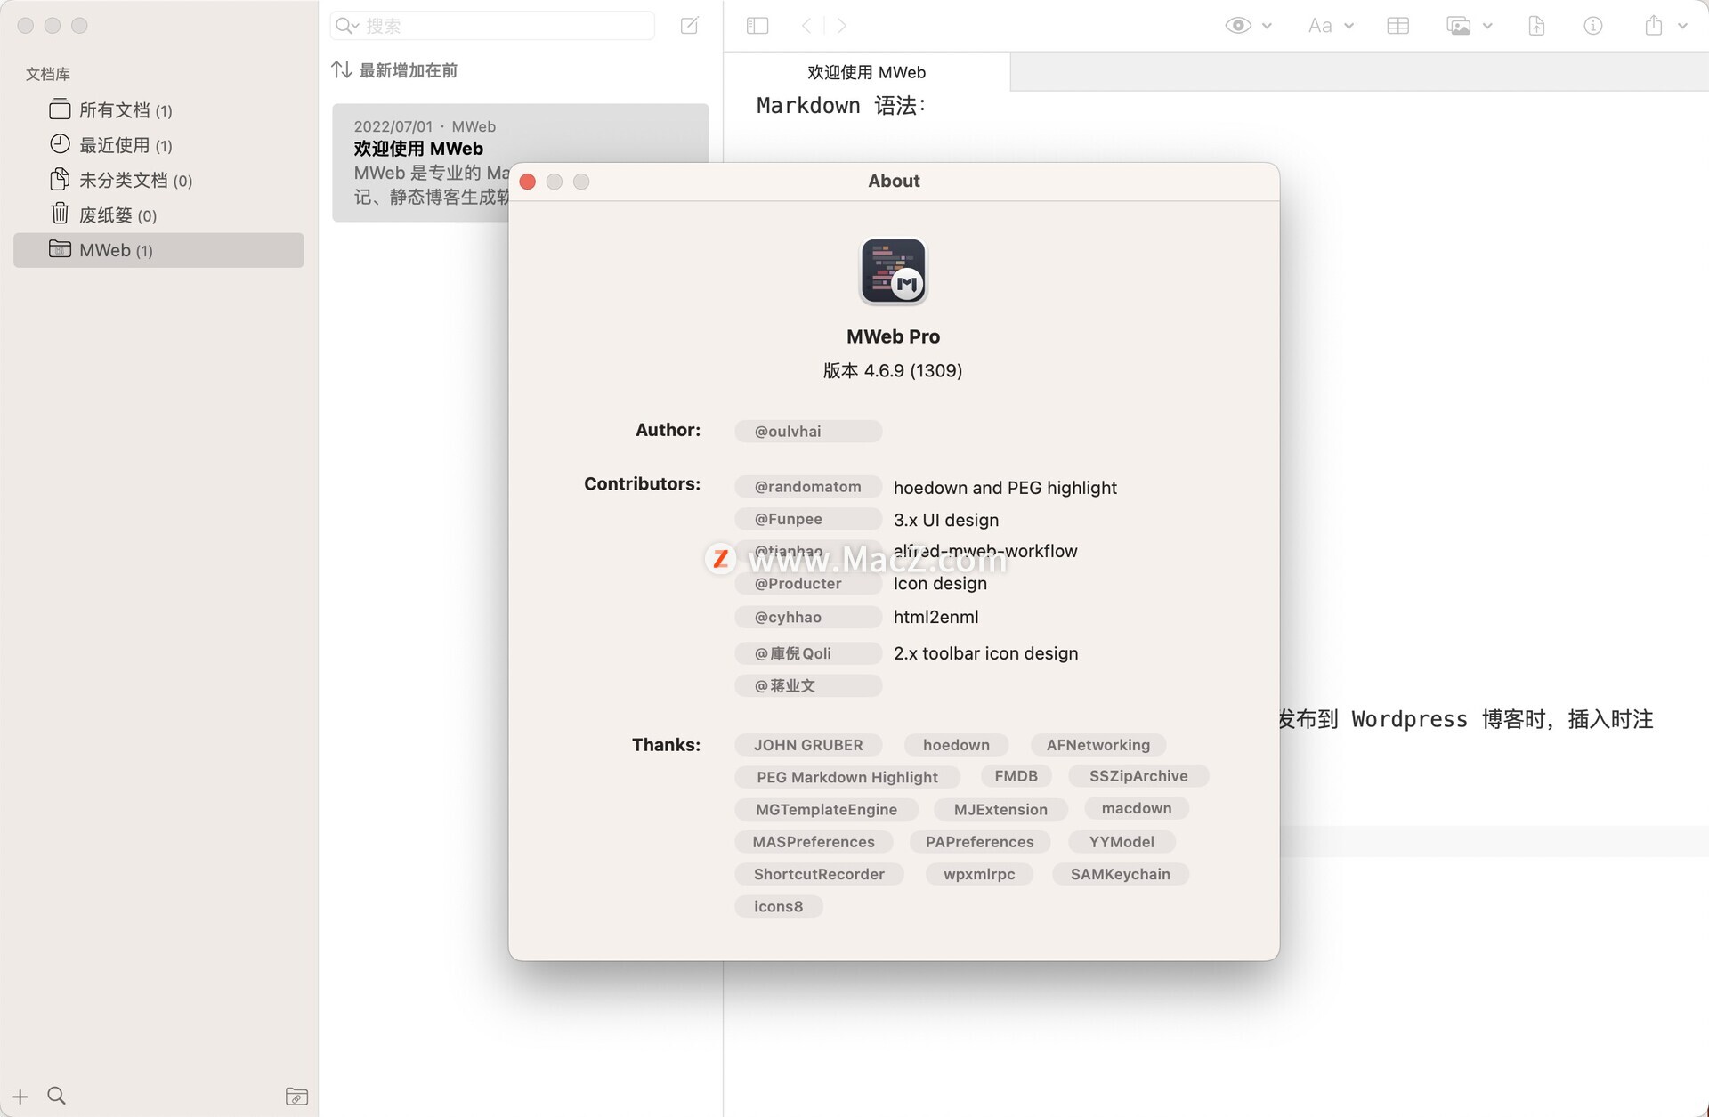The width and height of the screenshot is (1709, 1117).
Task: Click the ShortcutRecorder link
Action: (x=819, y=874)
